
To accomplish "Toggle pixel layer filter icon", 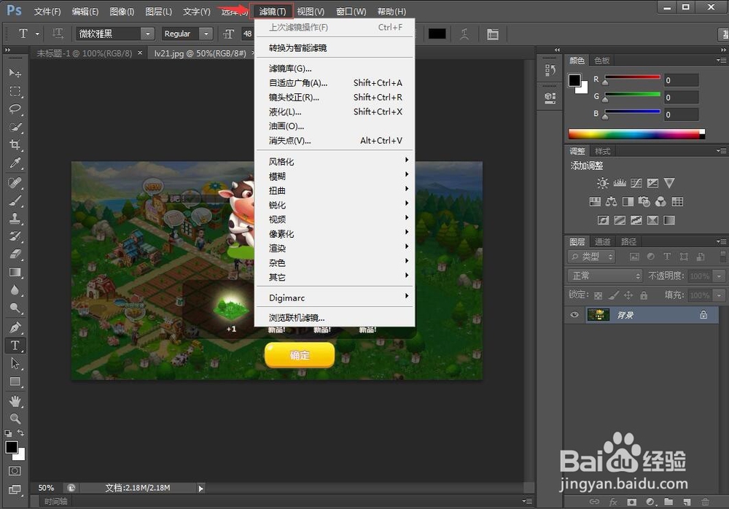I will coord(634,257).
